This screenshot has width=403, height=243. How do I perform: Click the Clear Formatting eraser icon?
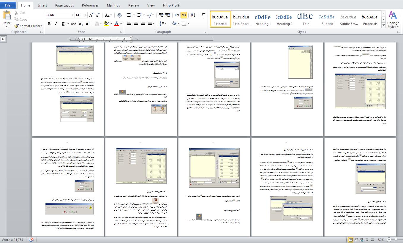[119, 15]
